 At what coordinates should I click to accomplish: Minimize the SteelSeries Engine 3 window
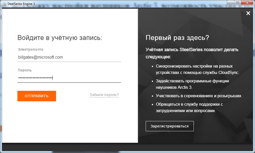(231, 3)
